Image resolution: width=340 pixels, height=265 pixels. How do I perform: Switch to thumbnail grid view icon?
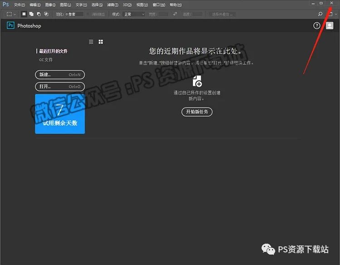pos(101,42)
